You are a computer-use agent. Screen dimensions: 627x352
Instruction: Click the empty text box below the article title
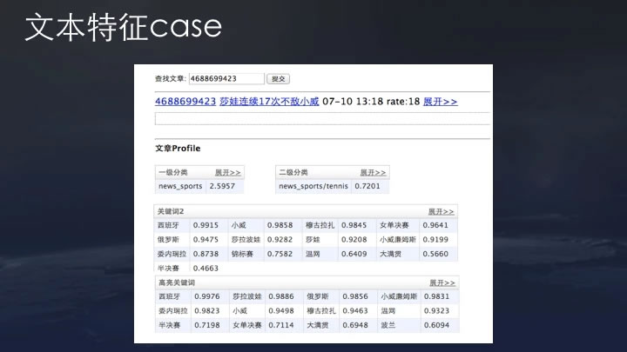[322, 118]
